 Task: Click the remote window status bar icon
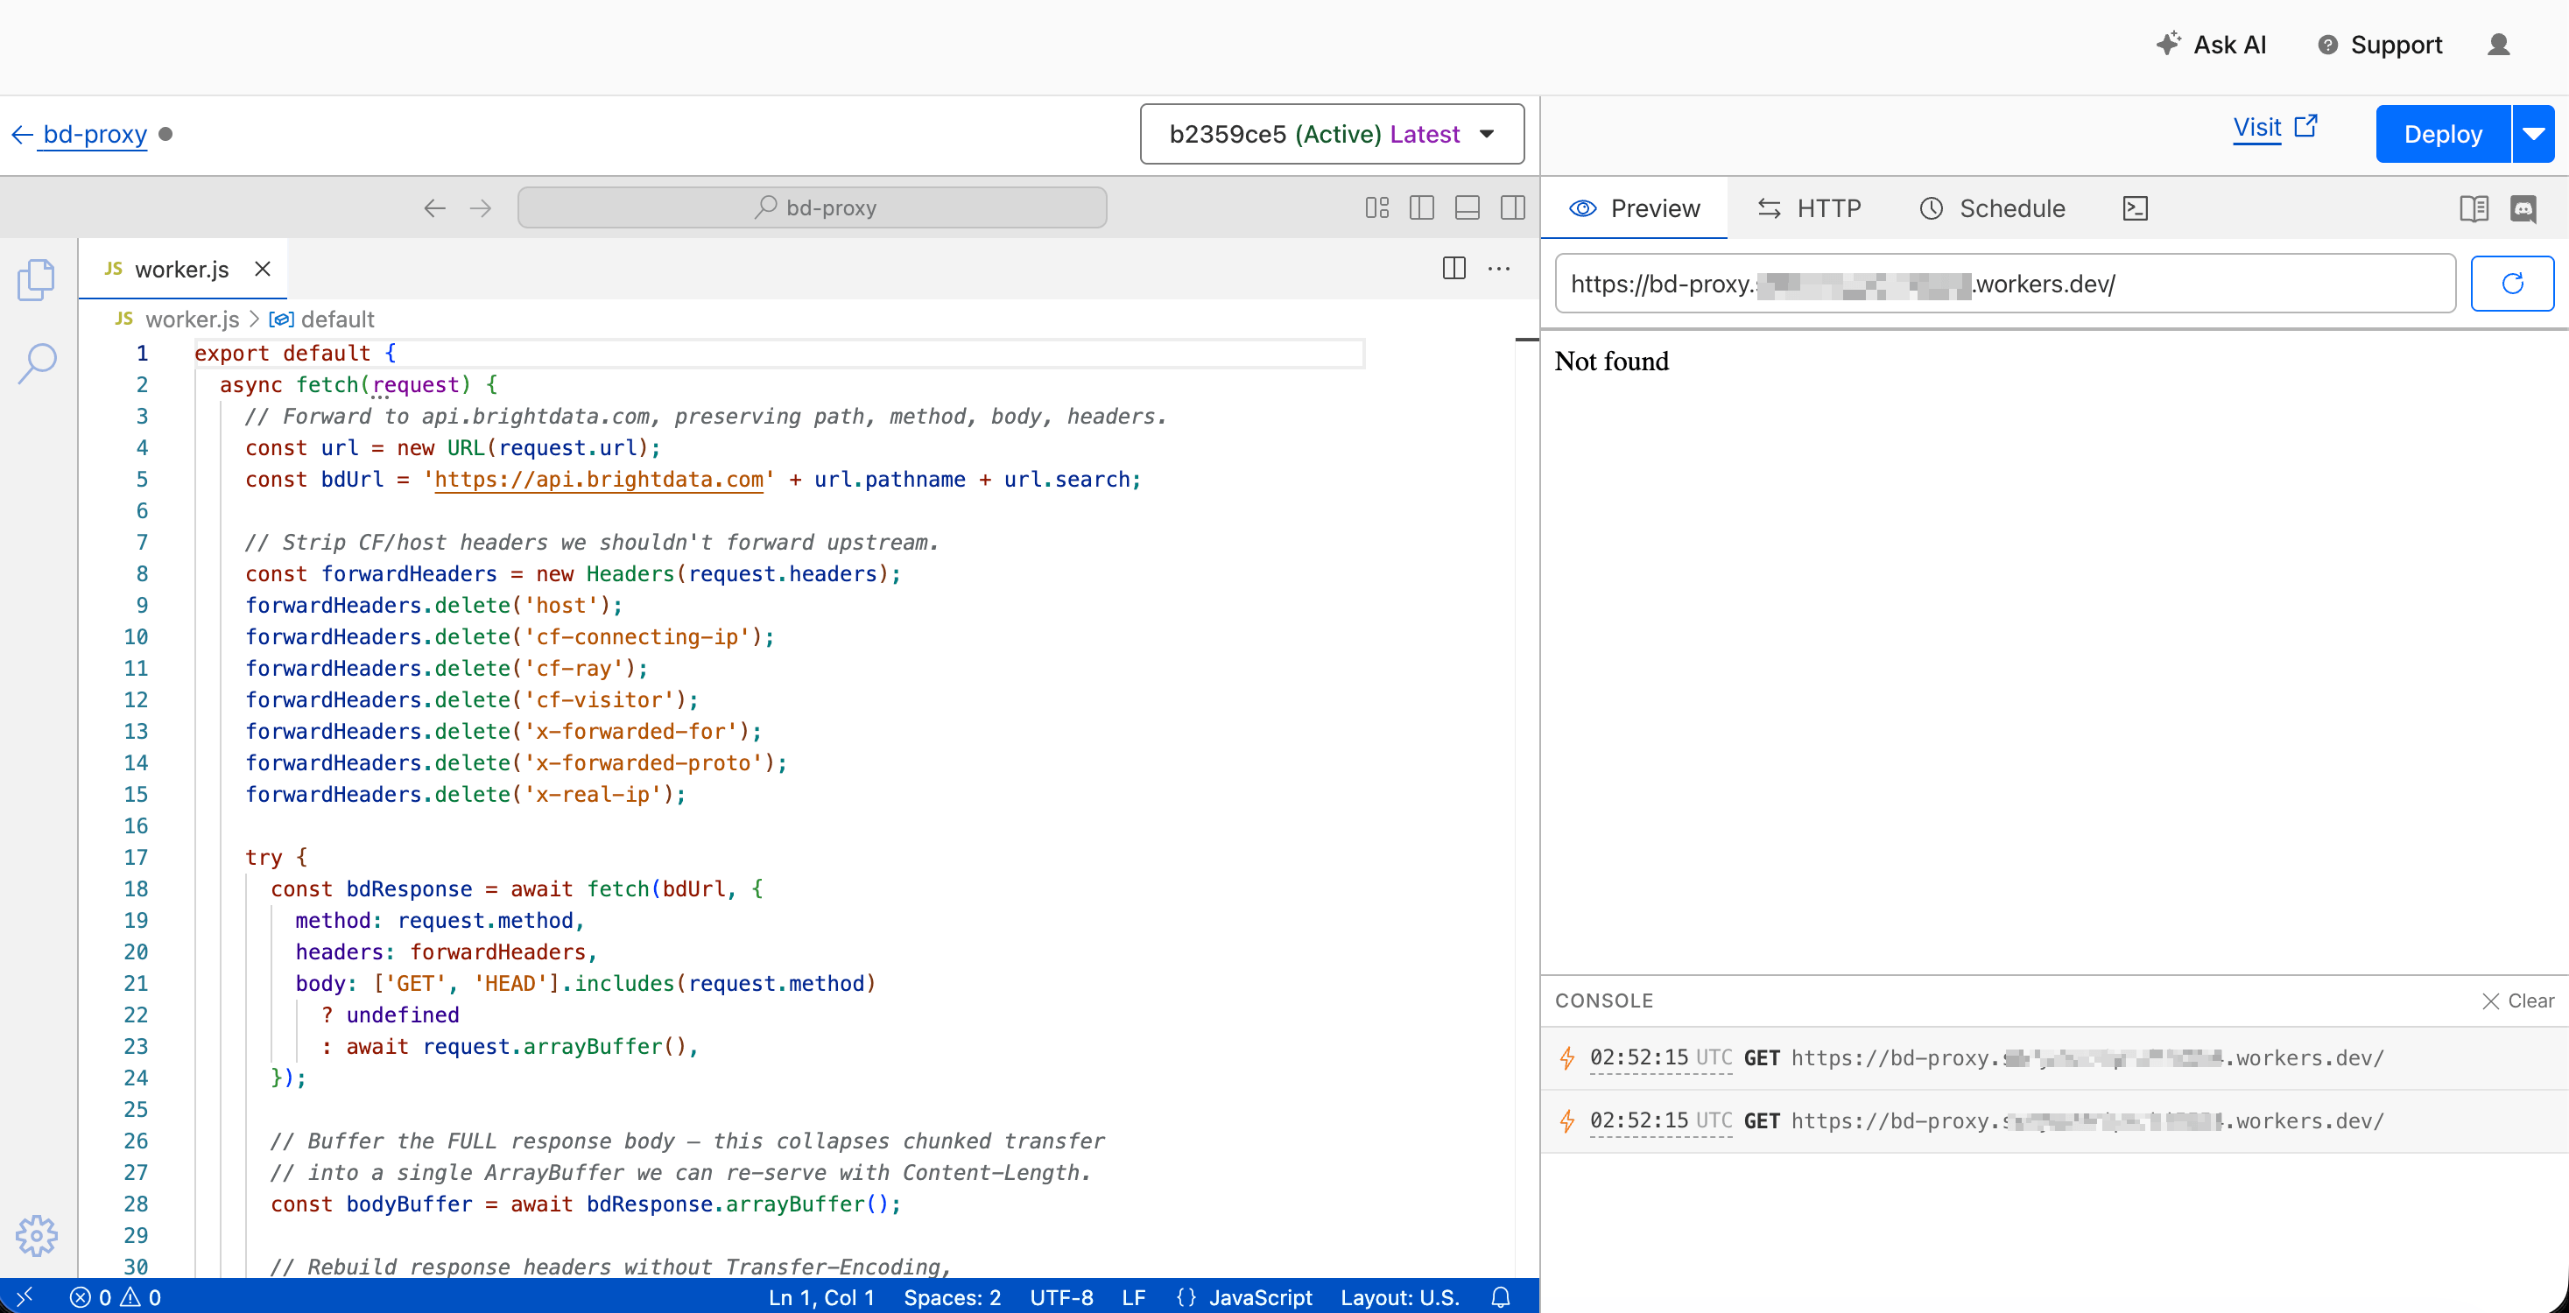point(24,1297)
